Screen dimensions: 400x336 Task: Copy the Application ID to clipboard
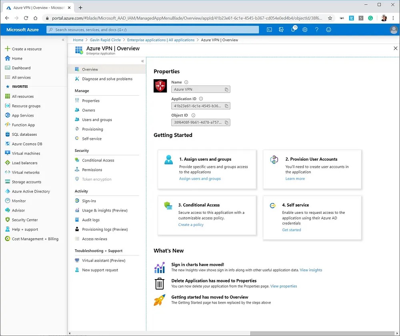(226, 106)
